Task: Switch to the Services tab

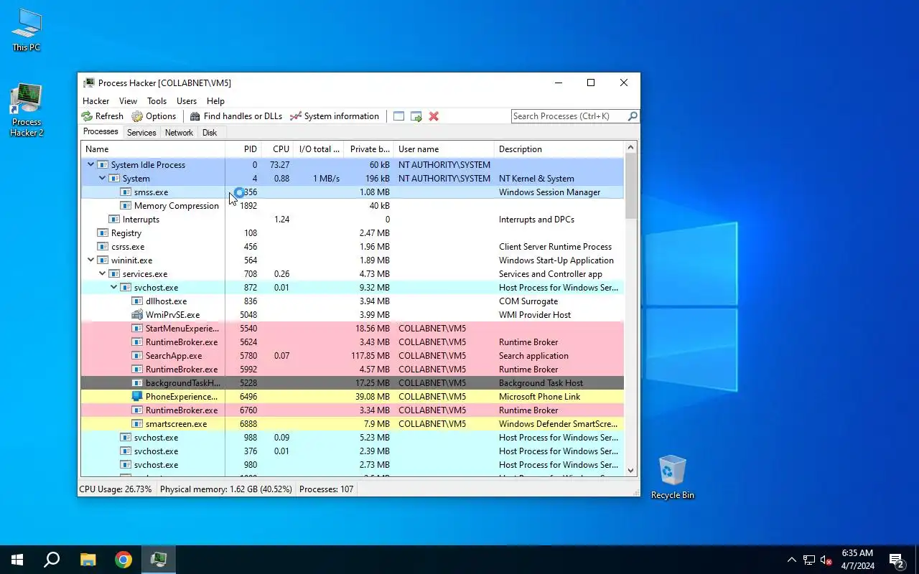Action: click(x=141, y=133)
